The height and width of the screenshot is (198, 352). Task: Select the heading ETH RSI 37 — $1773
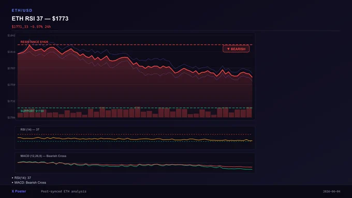tap(40, 19)
